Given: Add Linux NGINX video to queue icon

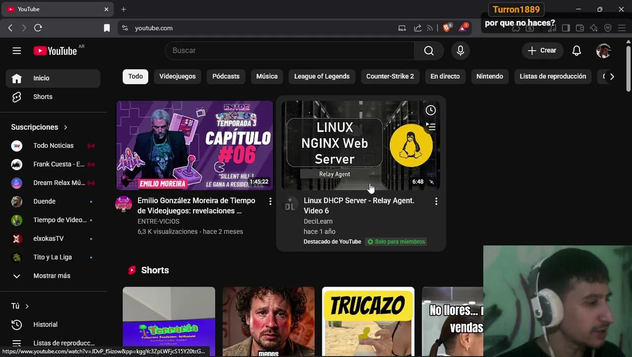Looking at the screenshot, I should [x=431, y=127].
